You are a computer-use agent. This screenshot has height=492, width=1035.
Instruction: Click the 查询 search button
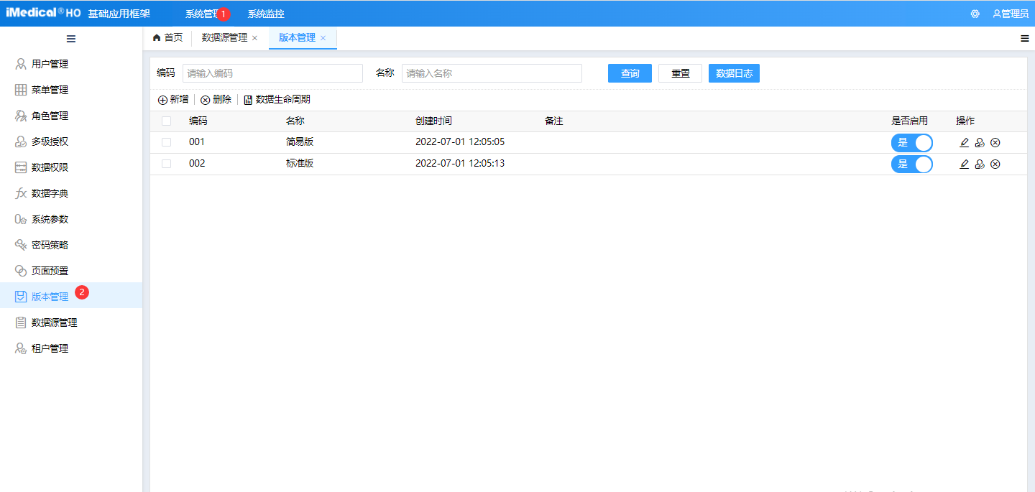(629, 73)
